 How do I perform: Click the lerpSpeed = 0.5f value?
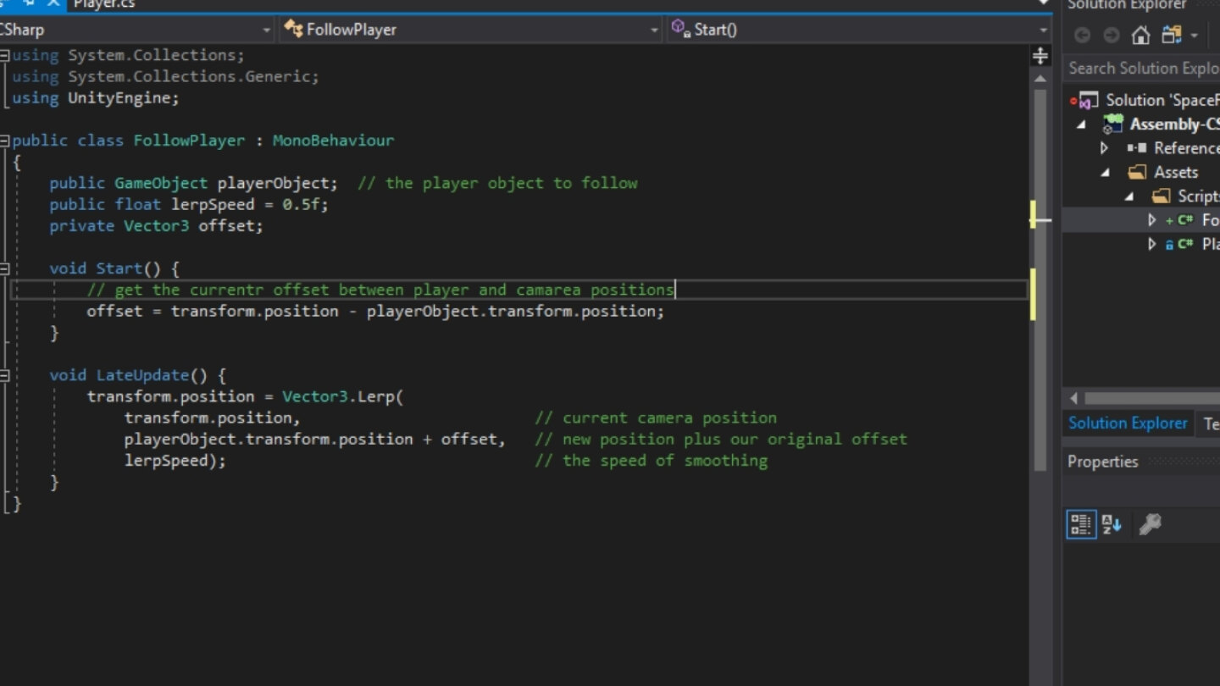pos(249,204)
